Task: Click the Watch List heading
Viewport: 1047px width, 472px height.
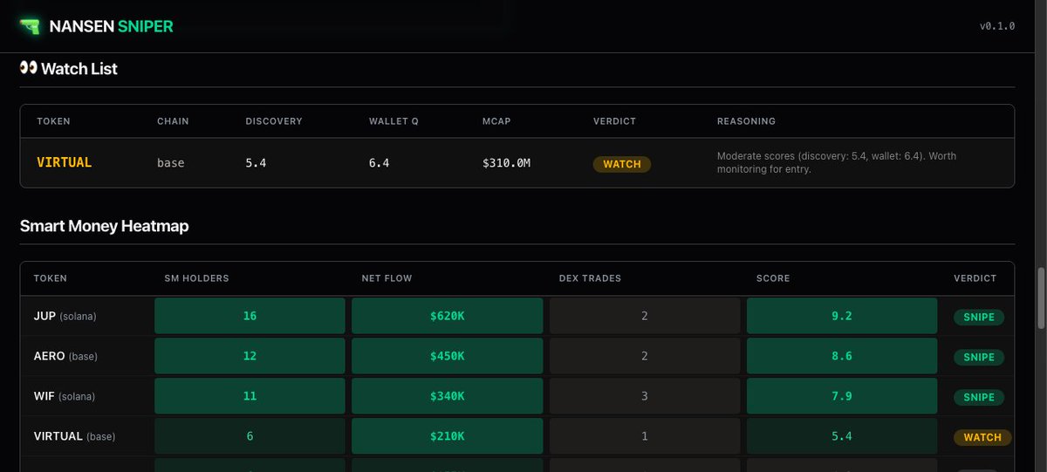Action: [x=79, y=68]
